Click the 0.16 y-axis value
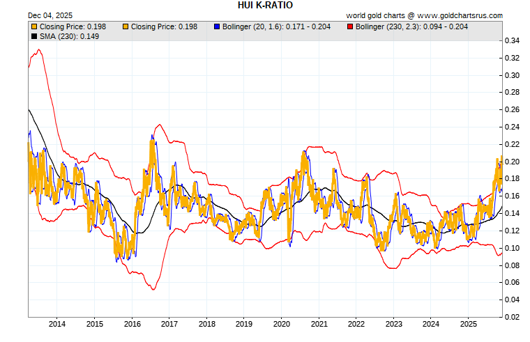 [512, 196]
